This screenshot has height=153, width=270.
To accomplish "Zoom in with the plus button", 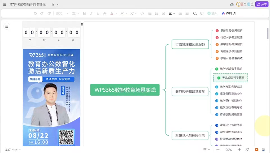I will [239, 150].
